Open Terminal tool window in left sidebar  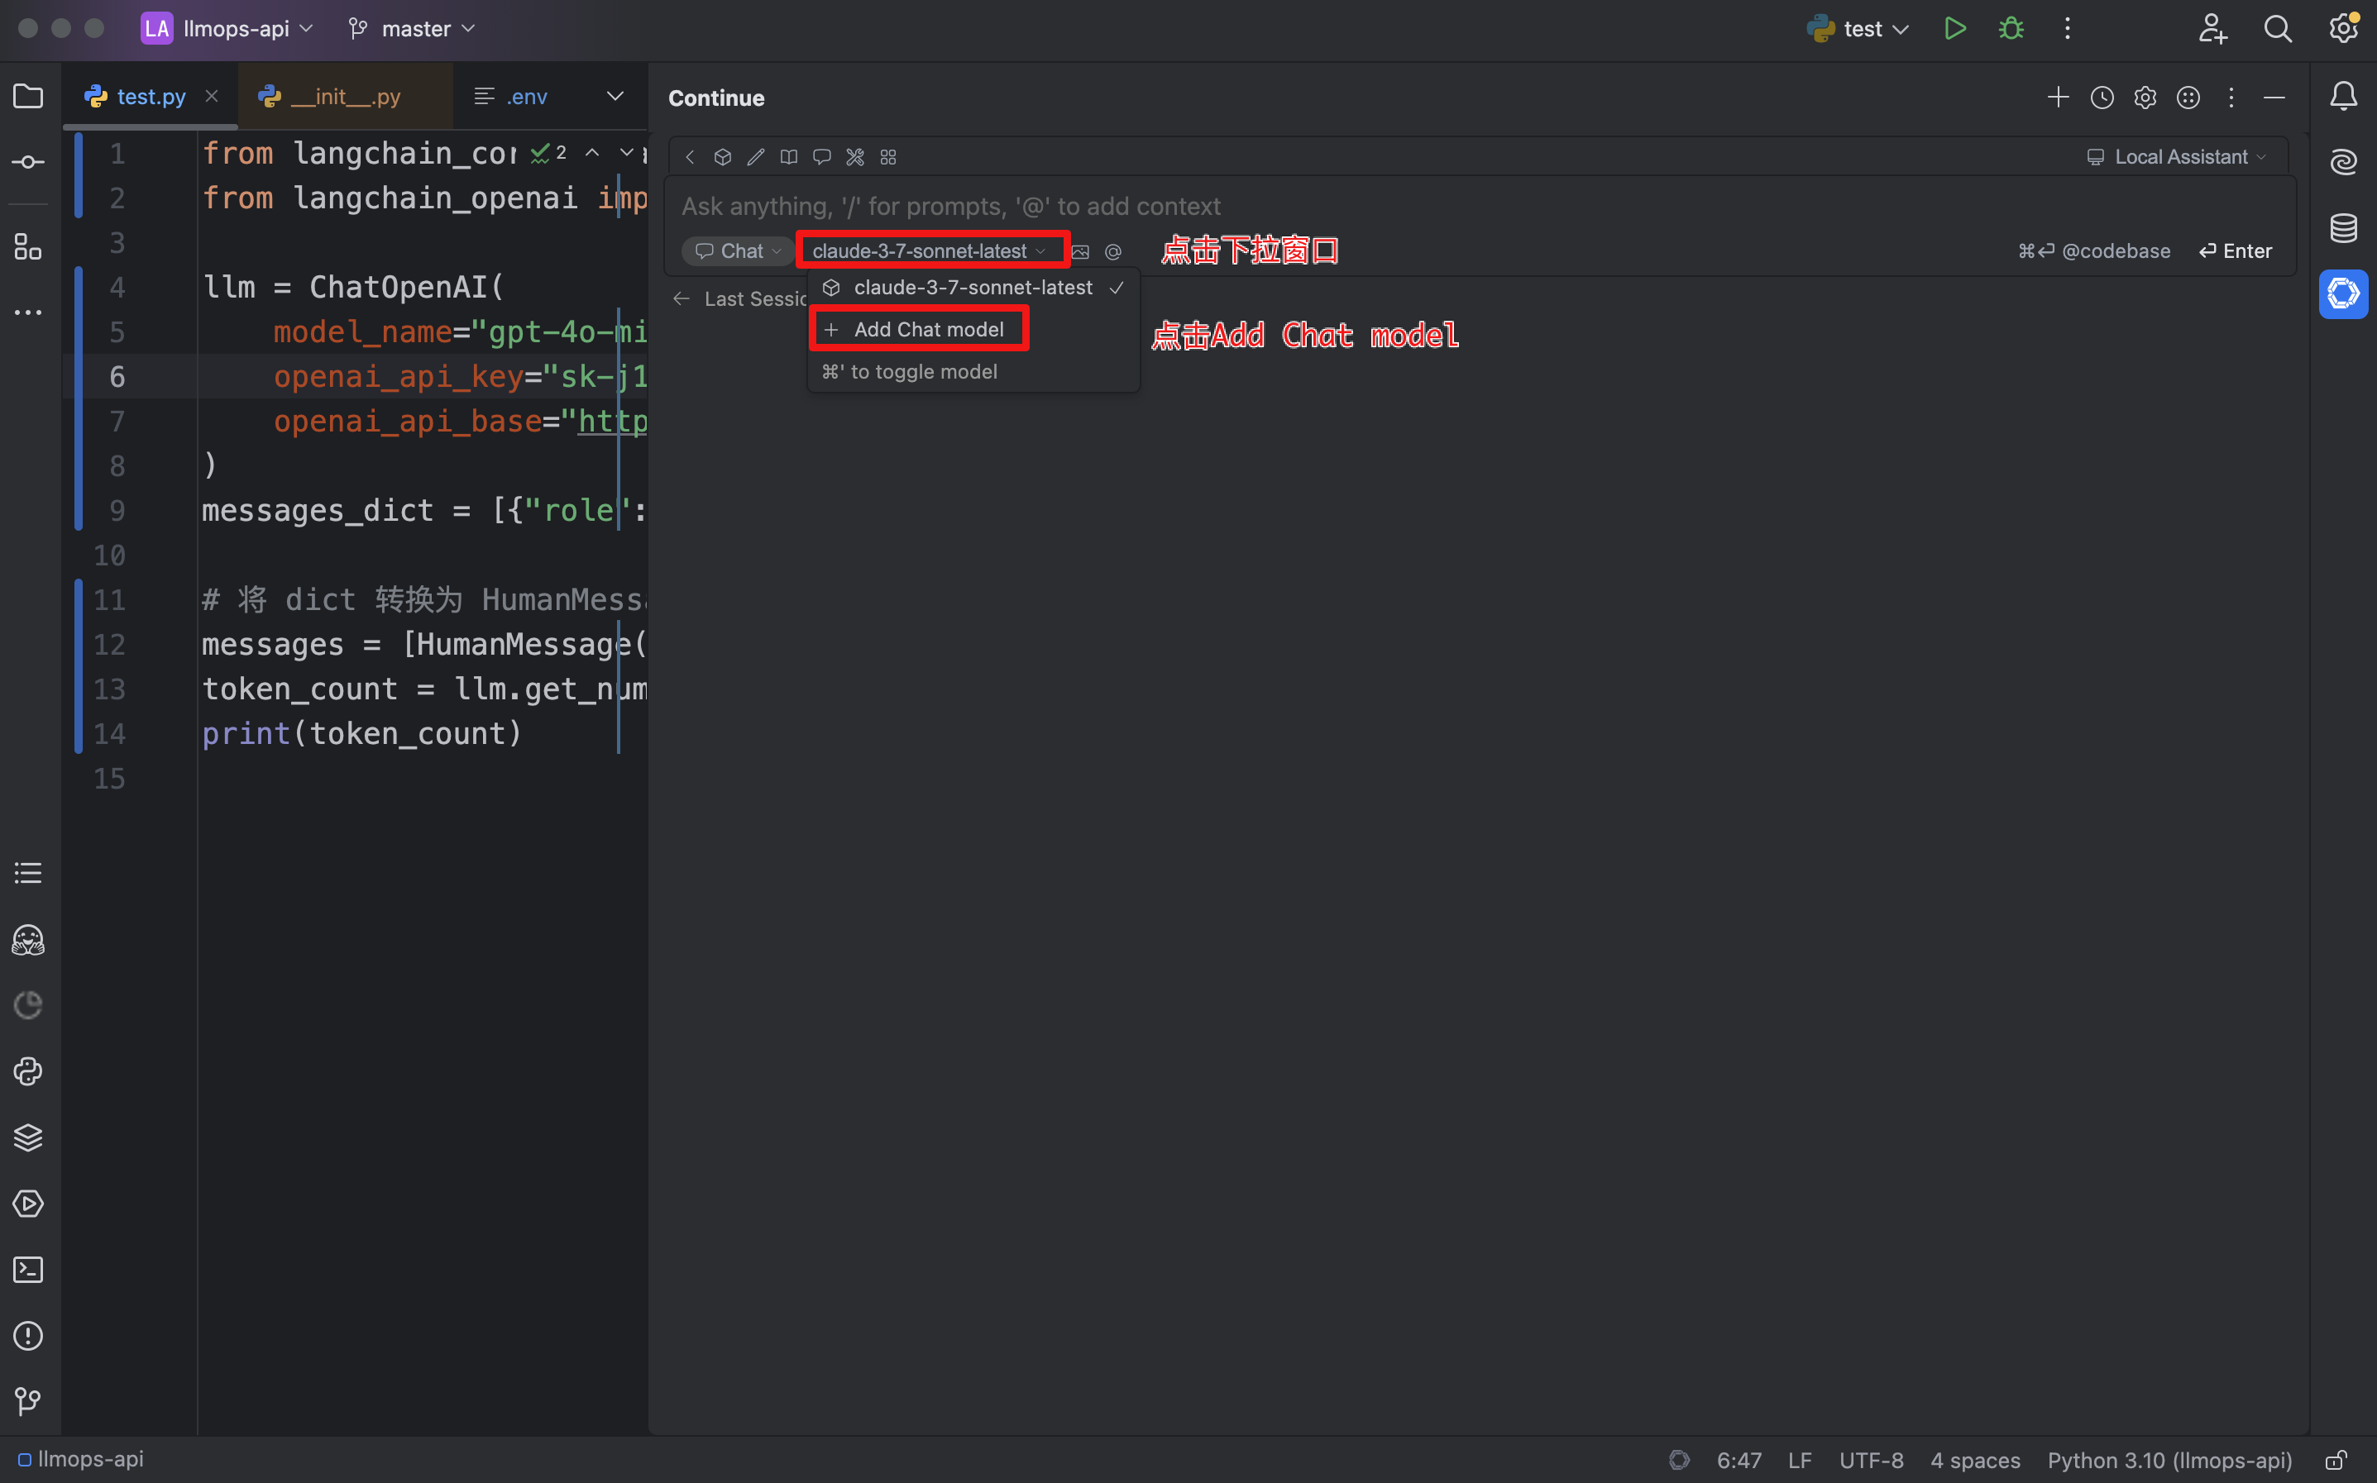(x=28, y=1269)
